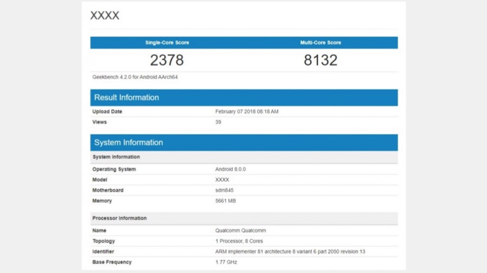Click the 1.77 GHz base frequency value

[226, 262]
